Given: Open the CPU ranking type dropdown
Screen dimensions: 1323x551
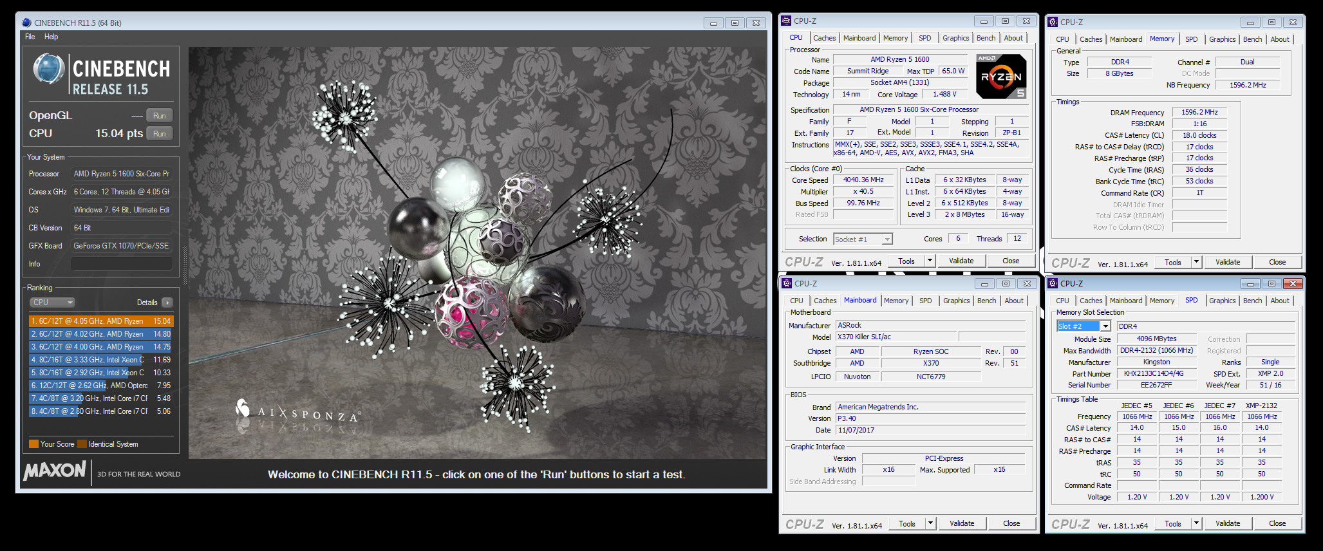Looking at the screenshot, I should click(52, 303).
